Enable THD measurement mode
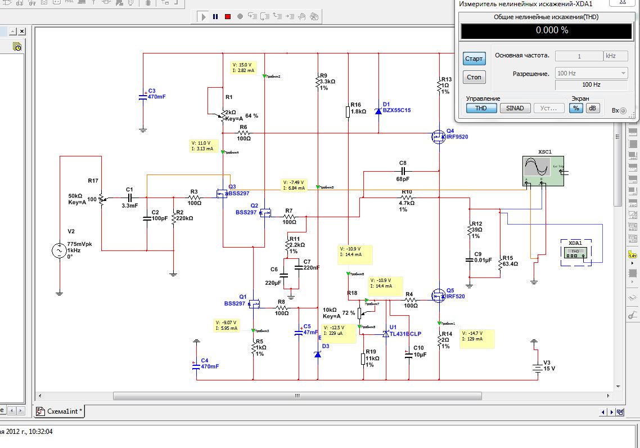 (481, 108)
